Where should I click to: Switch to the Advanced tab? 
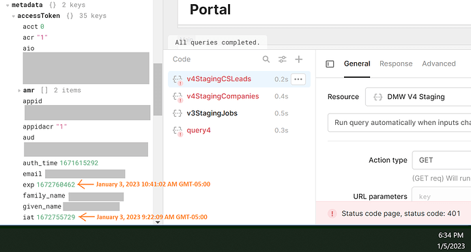(x=438, y=64)
